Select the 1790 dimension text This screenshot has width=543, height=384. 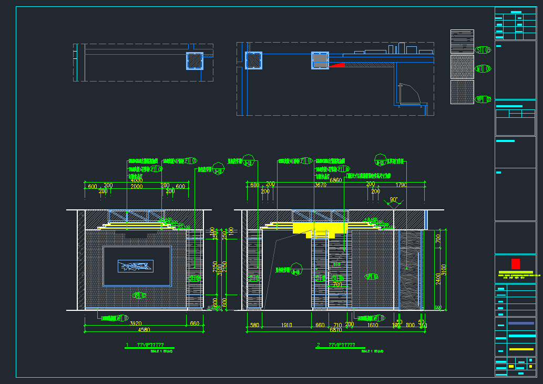coord(401,185)
